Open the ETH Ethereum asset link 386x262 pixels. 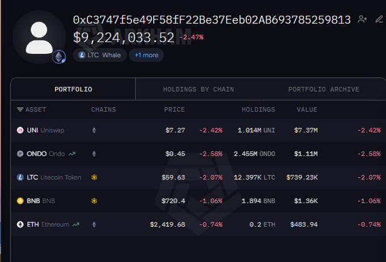tap(48, 225)
